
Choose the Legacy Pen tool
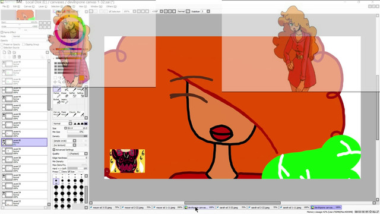tap(64, 101)
